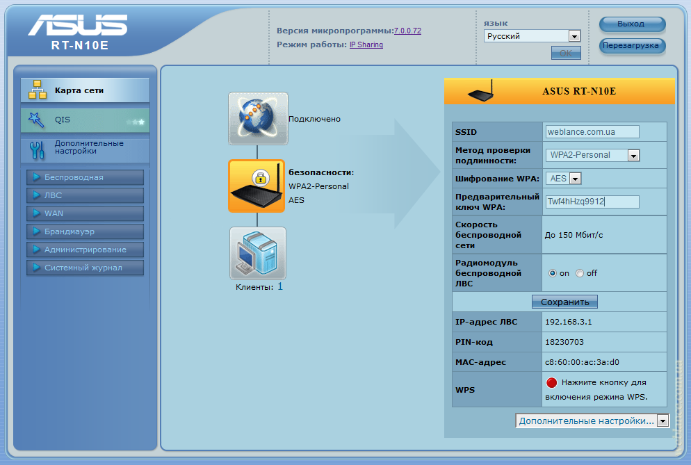Screen dimensions: 691x465
Task: Click the arrow icon beside Системный журнал
Action: pyautogui.click(x=37, y=268)
